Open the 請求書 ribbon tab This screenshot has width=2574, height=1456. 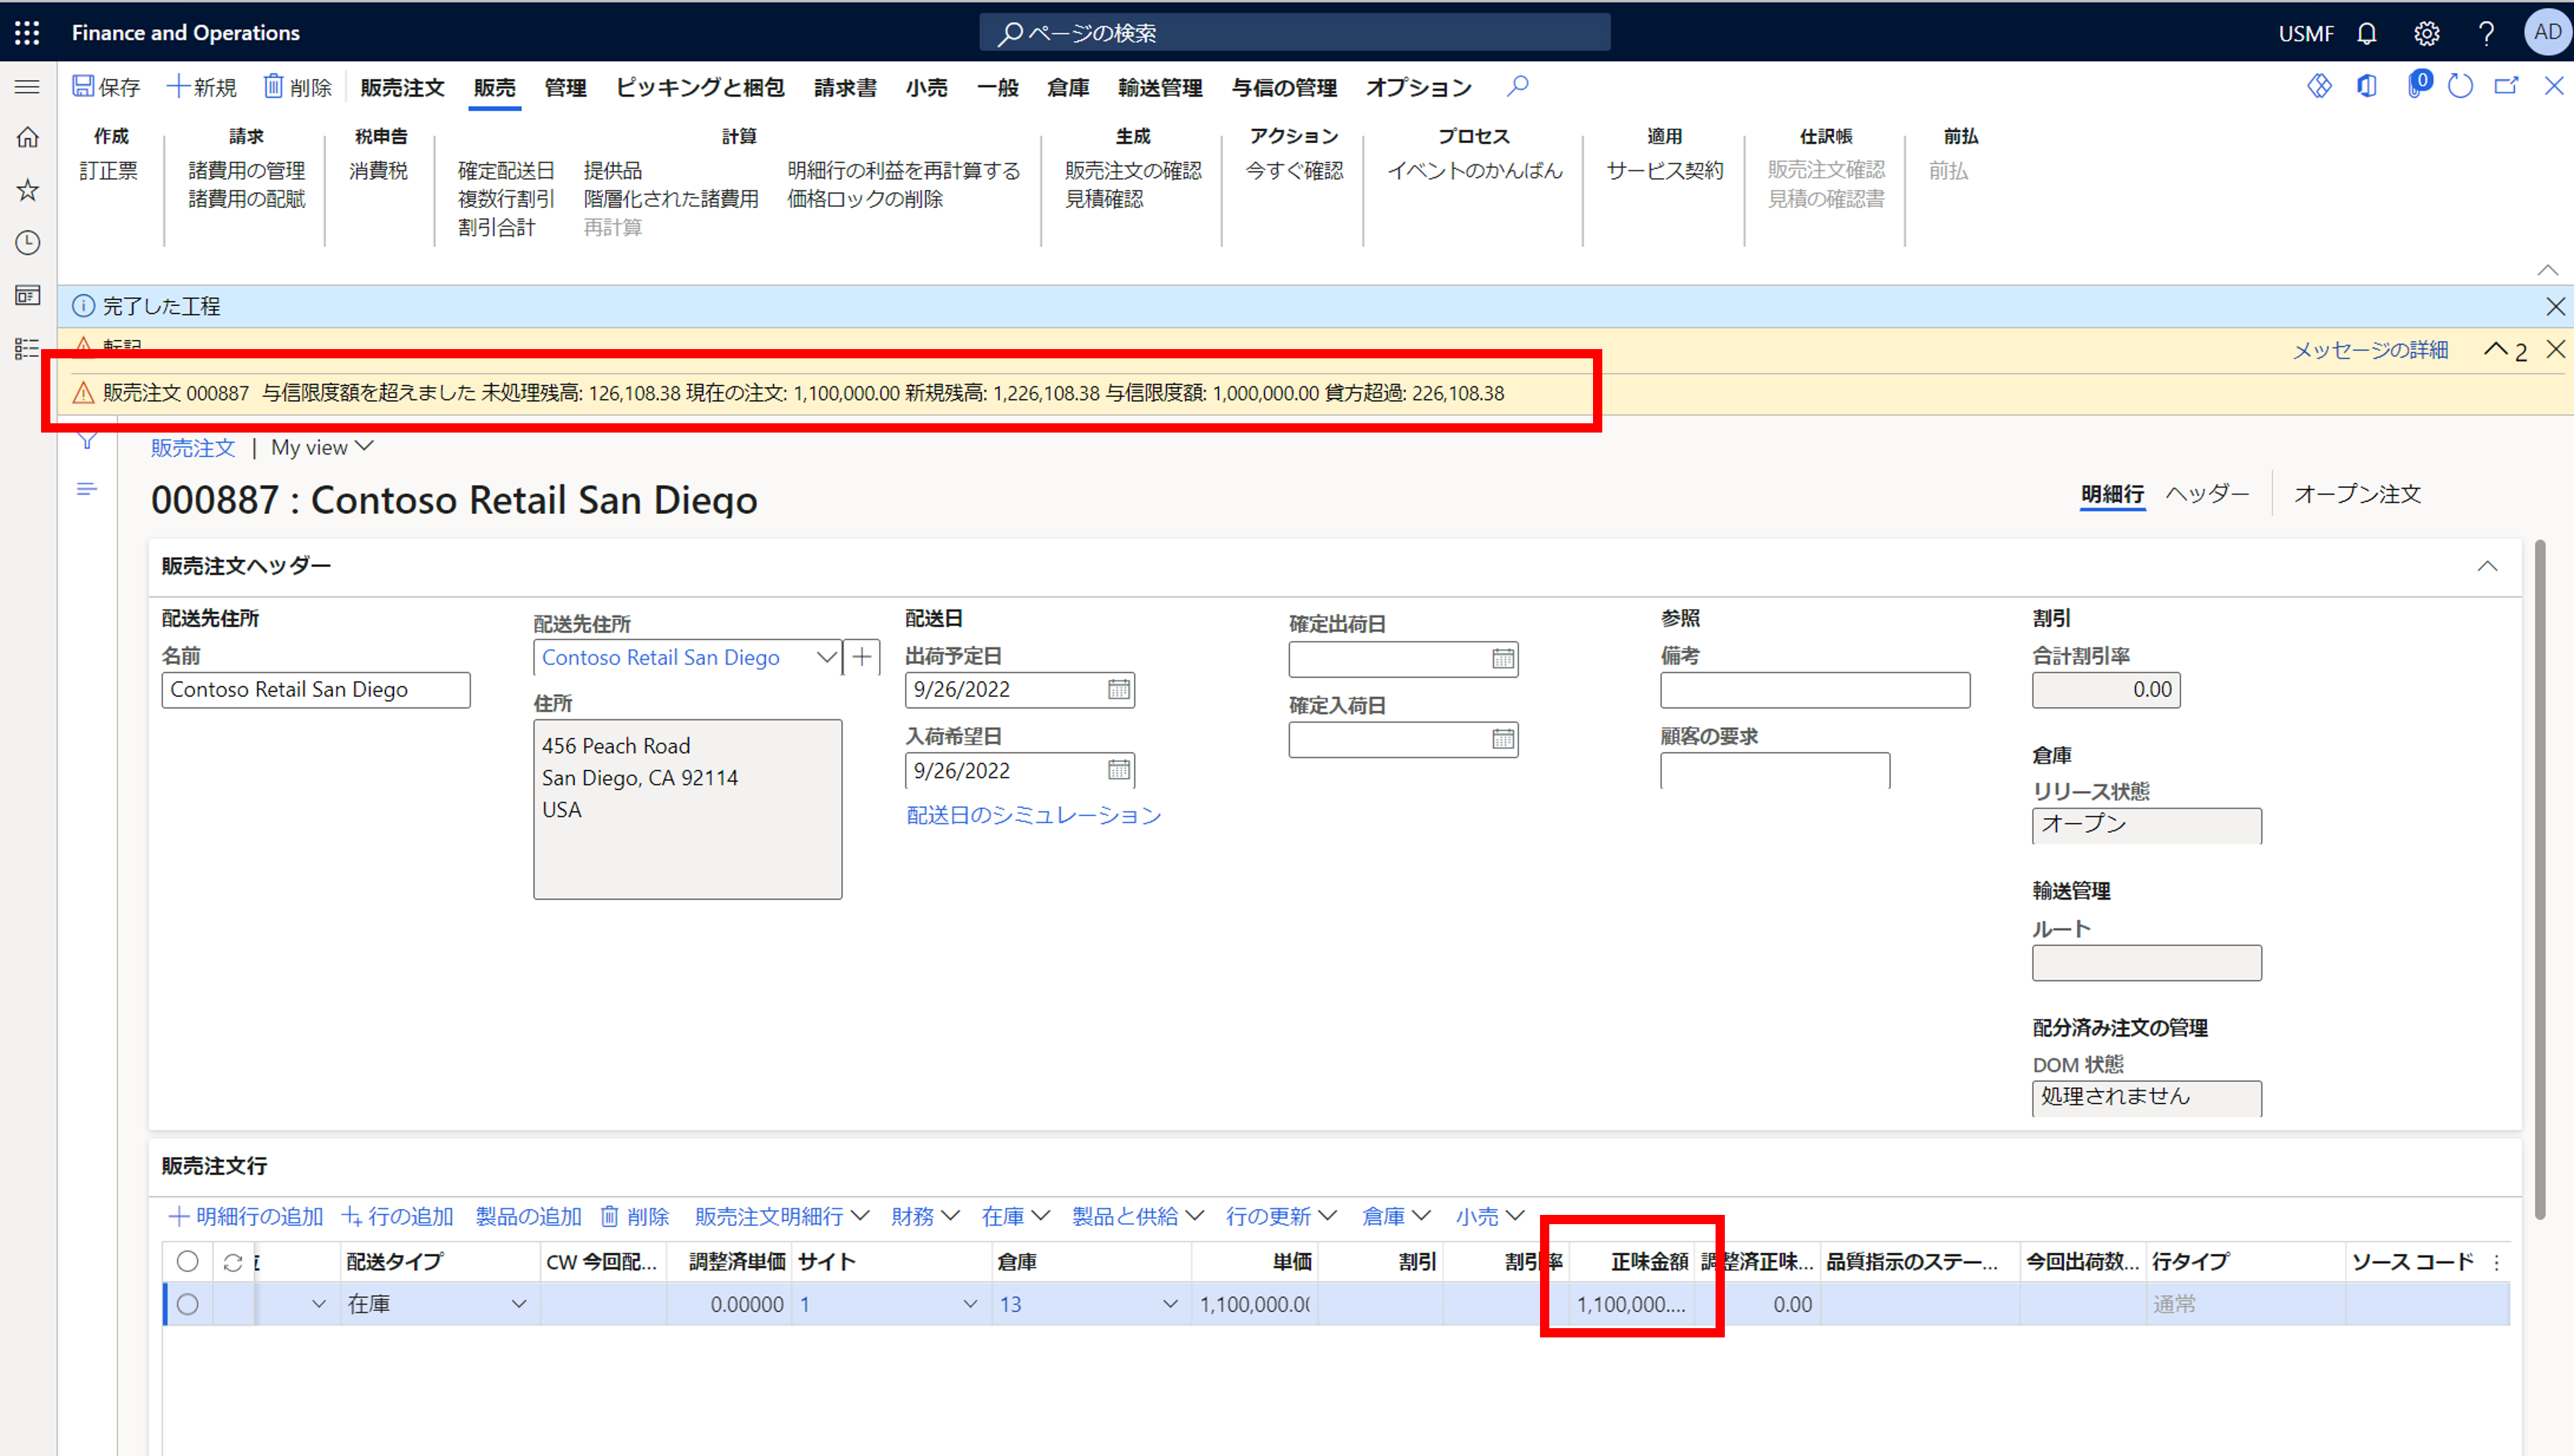click(x=845, y=88)
